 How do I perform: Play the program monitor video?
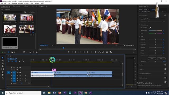[x=88, y=52]
